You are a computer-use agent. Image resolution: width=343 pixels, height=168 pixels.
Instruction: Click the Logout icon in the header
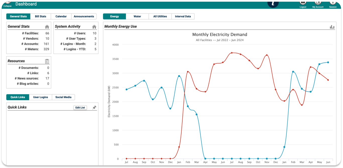point(303,3)
